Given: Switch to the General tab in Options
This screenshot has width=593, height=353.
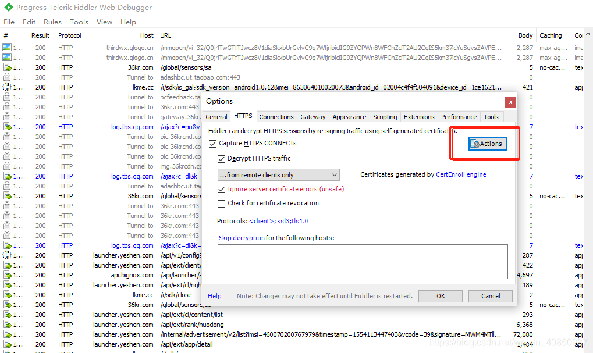Looking at the screenshot, I should 216,117.
